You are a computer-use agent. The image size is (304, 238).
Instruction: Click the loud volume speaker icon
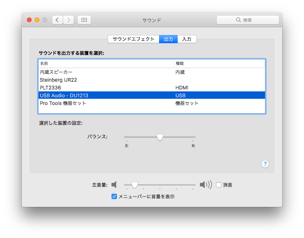click(x=206, y=185)
